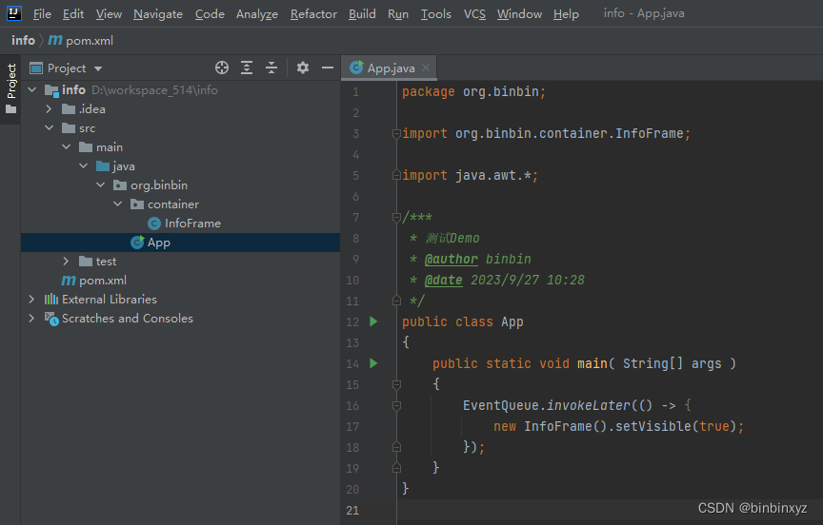Screen dimensions: 823x525
Task: Select the App class in tree
Action: point(180,243)
